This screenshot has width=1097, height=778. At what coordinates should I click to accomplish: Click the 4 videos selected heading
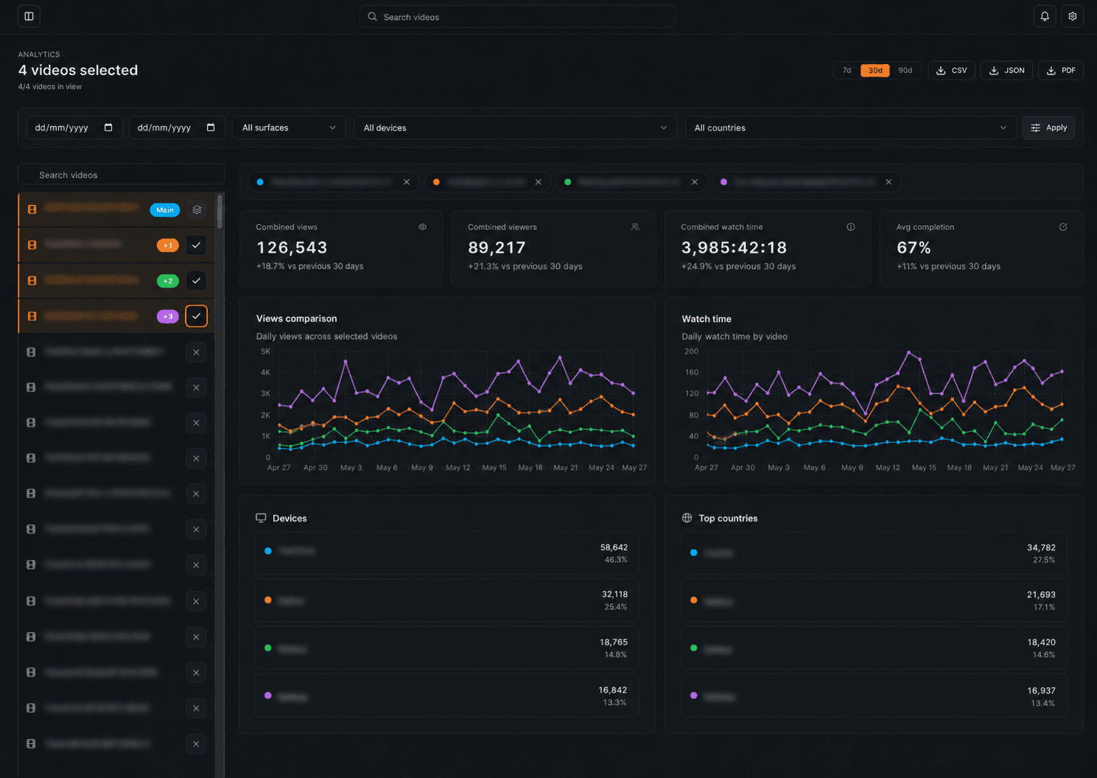78,70
